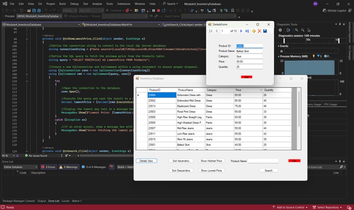This screenshot has height=210, width=354.
Task: Click the Save floppy icon in DetailsForm
Action: click(x=265, y=31)
